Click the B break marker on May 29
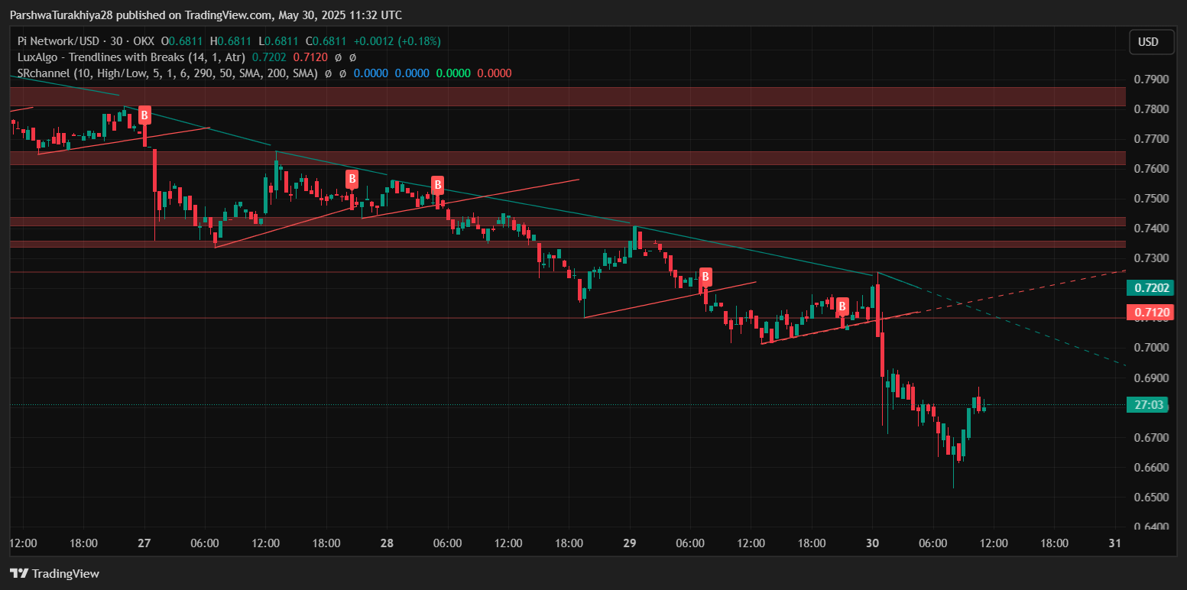This screenshot has height=590, width=1187. 705,276
